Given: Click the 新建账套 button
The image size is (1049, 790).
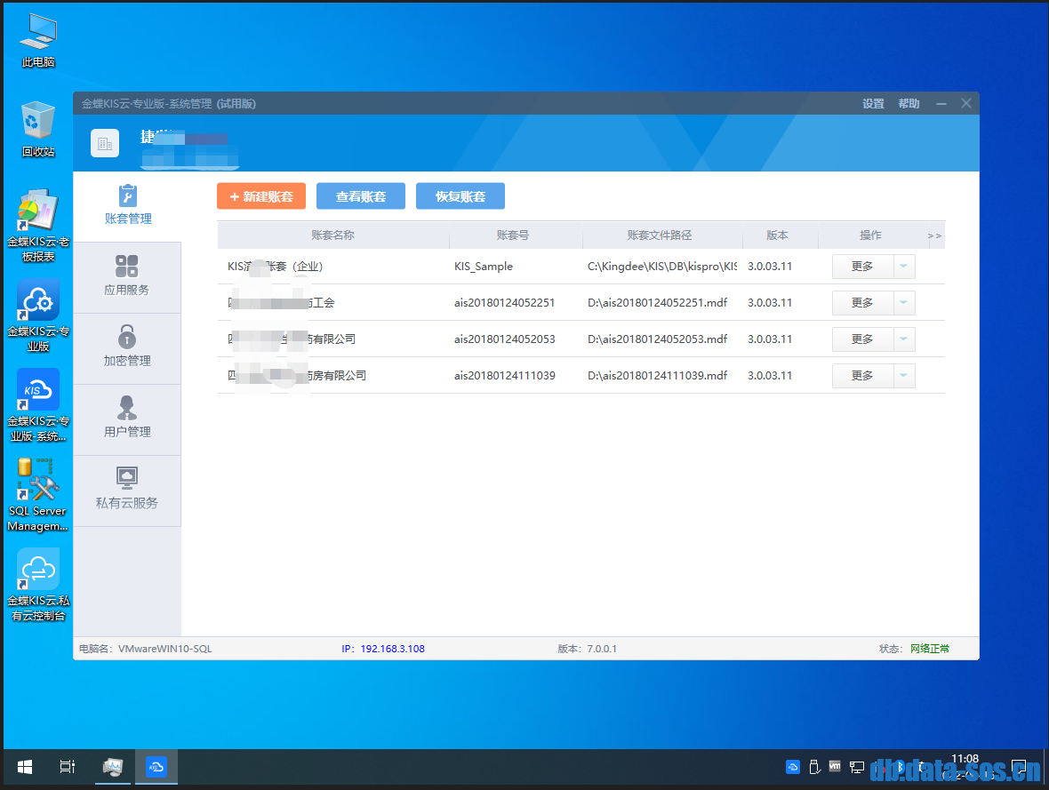Looking at the screenshot, I should [x=260, y=196].
